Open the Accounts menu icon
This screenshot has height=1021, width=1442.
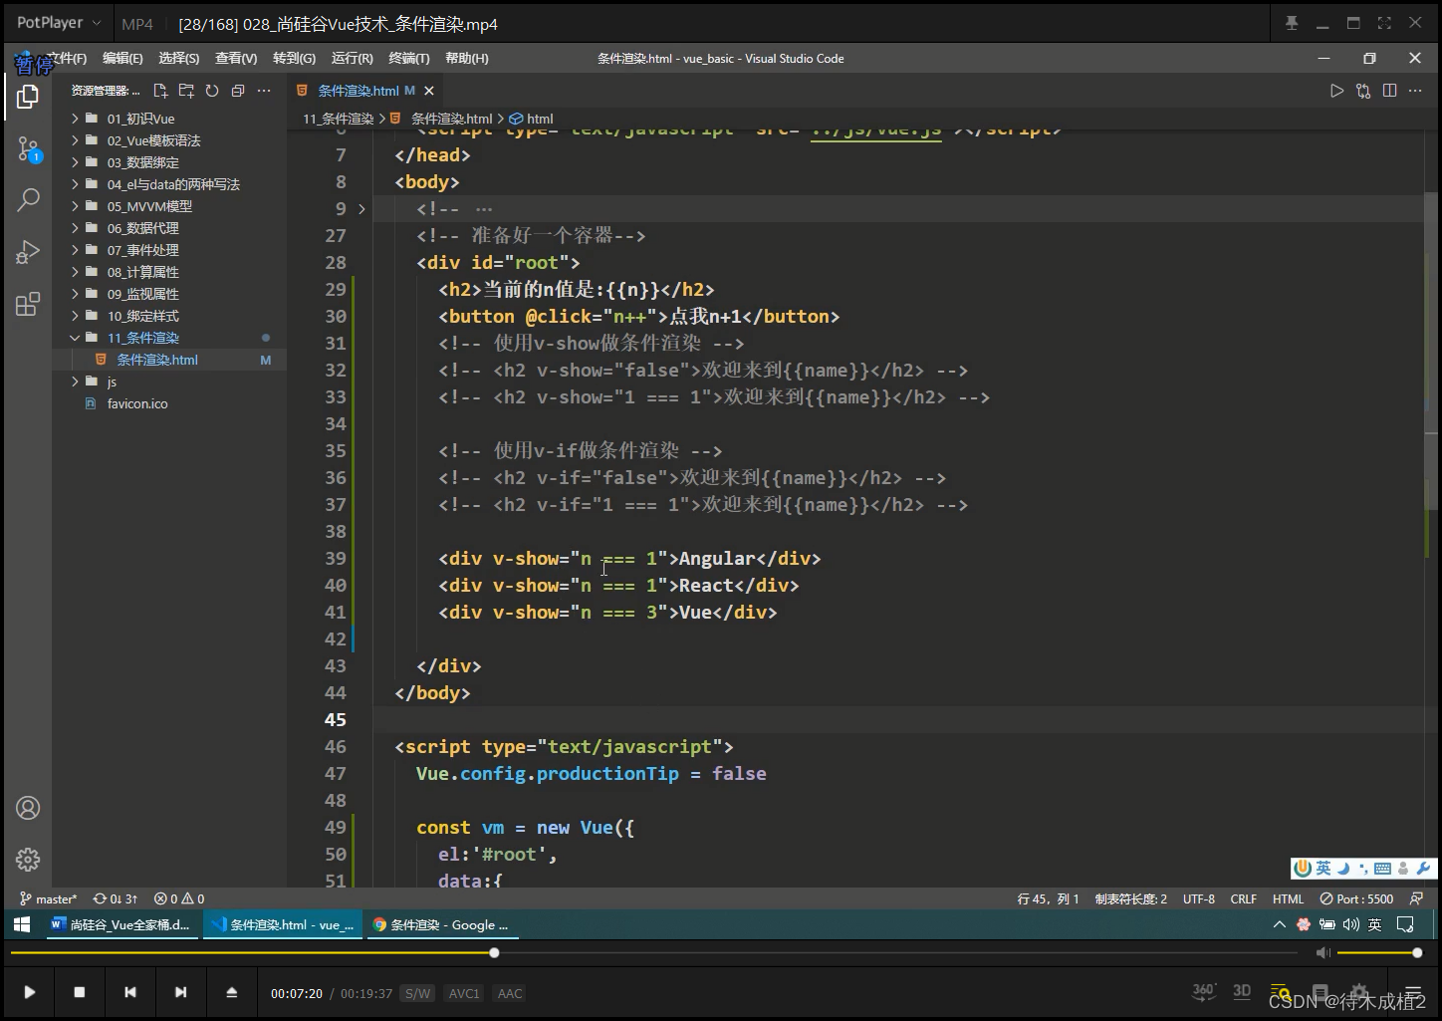tap(28, 808)
